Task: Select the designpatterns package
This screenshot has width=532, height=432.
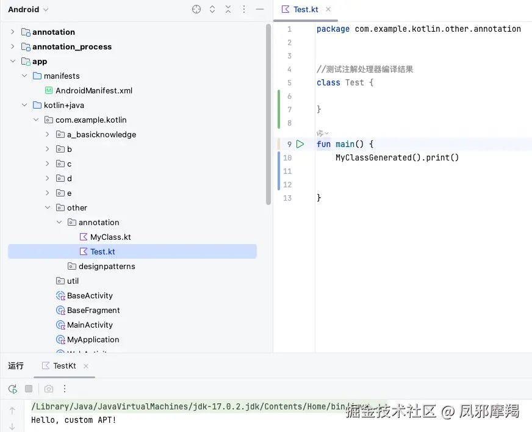Action: 107,267
